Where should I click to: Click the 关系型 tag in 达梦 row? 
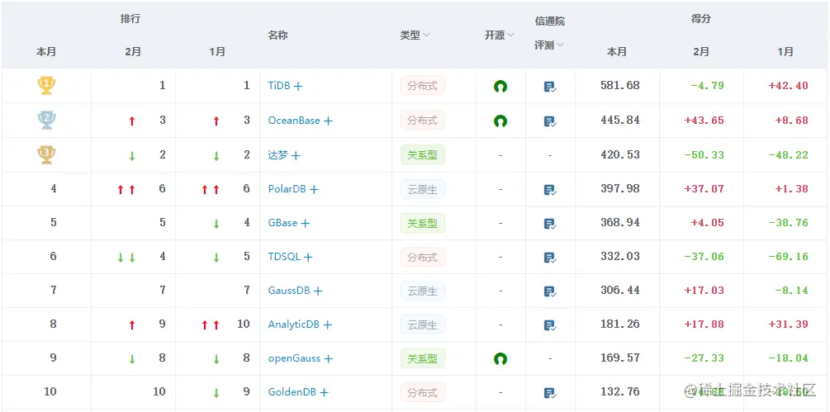click(x=422, y=154)
